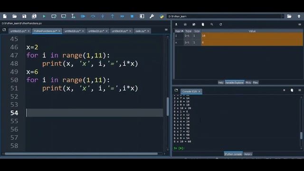Save the current file
Screen dimensions: 304x171
coord(24,16)
